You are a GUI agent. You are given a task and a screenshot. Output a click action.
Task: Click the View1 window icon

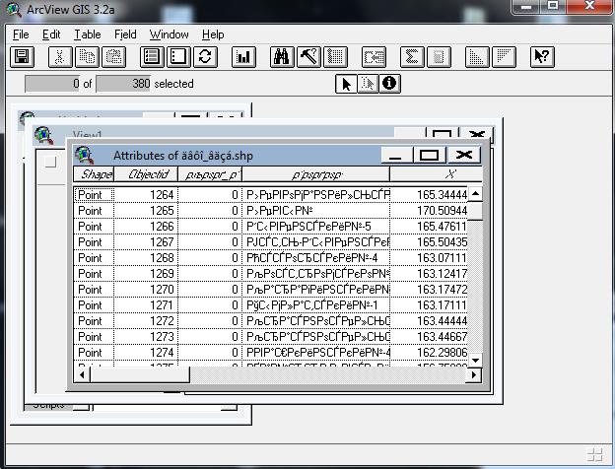(x=43, y=135)
